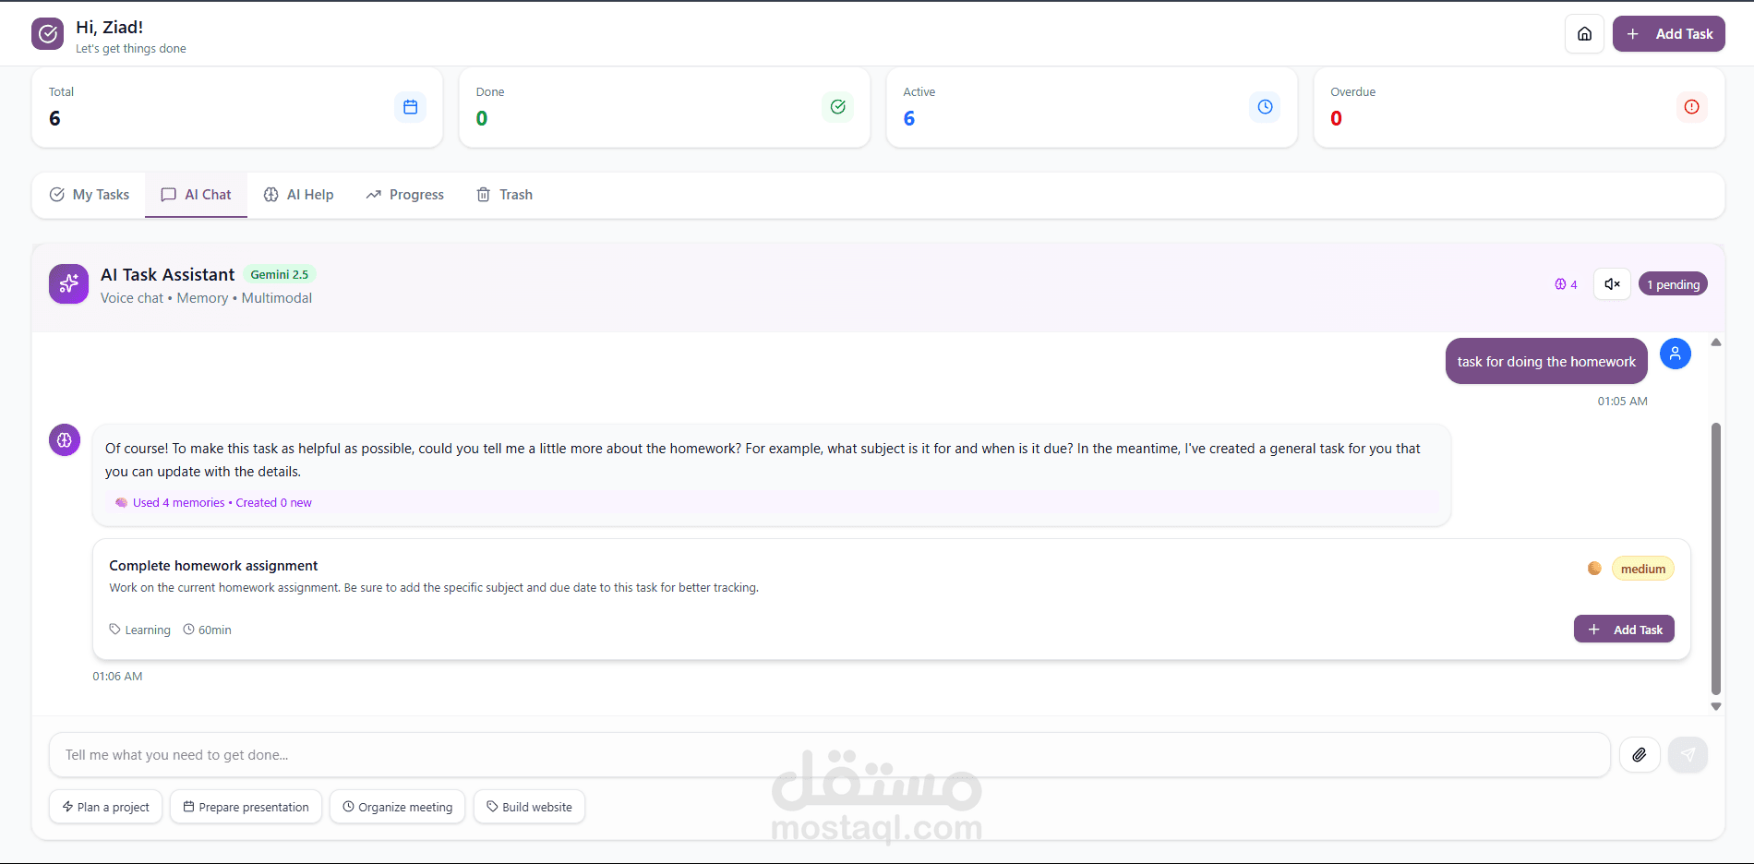Image resolution: width=1754 pixels, height=864 pixels.
Task: Click the Total count value 6
Action: point(54,118)
